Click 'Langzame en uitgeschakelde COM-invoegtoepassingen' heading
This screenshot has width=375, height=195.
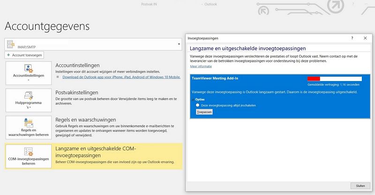coord(96,152)
